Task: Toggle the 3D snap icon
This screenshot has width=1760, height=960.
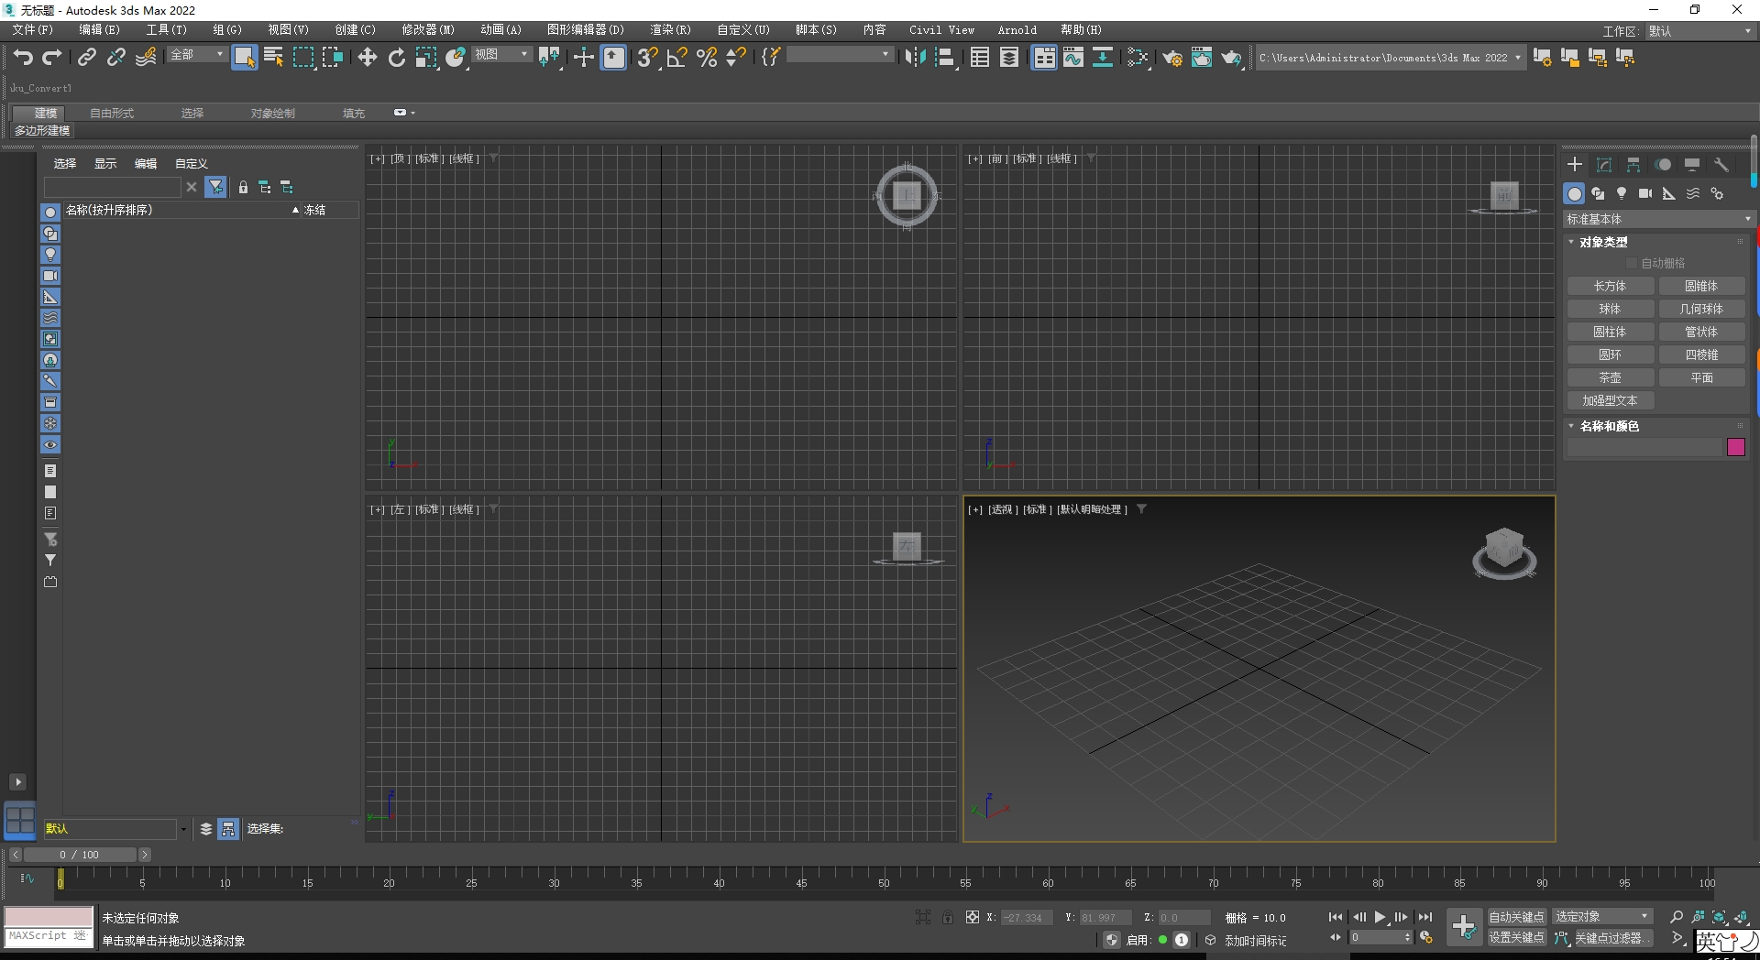Action: (646, 57)
